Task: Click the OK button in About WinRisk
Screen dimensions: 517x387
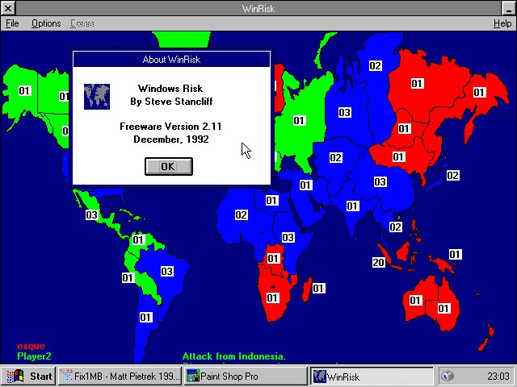Action: [x=168, y=166]
